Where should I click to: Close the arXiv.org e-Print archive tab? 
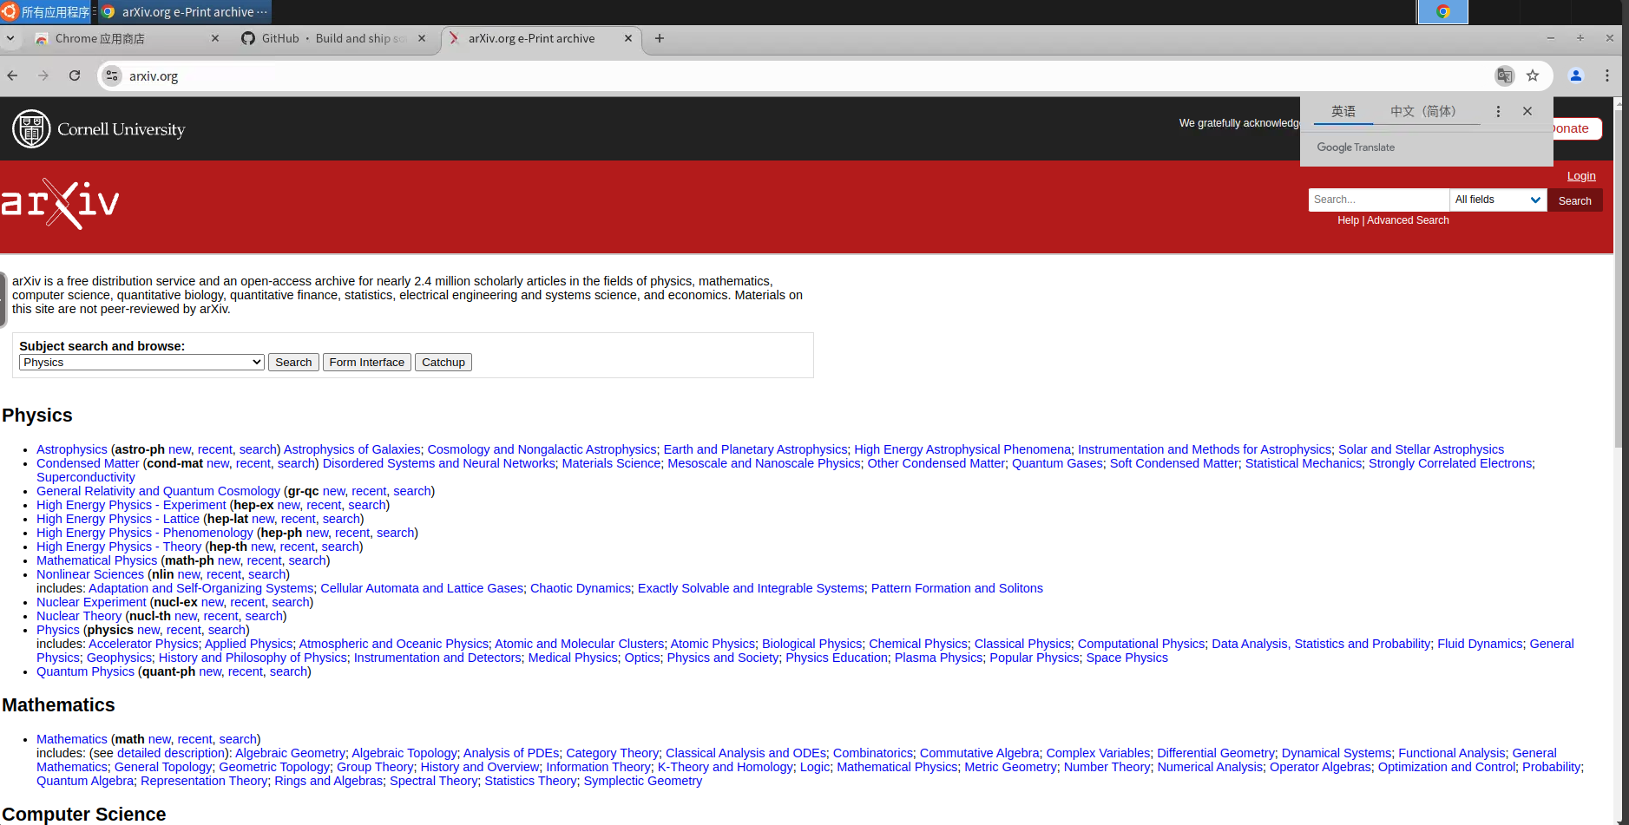[628, 38]
